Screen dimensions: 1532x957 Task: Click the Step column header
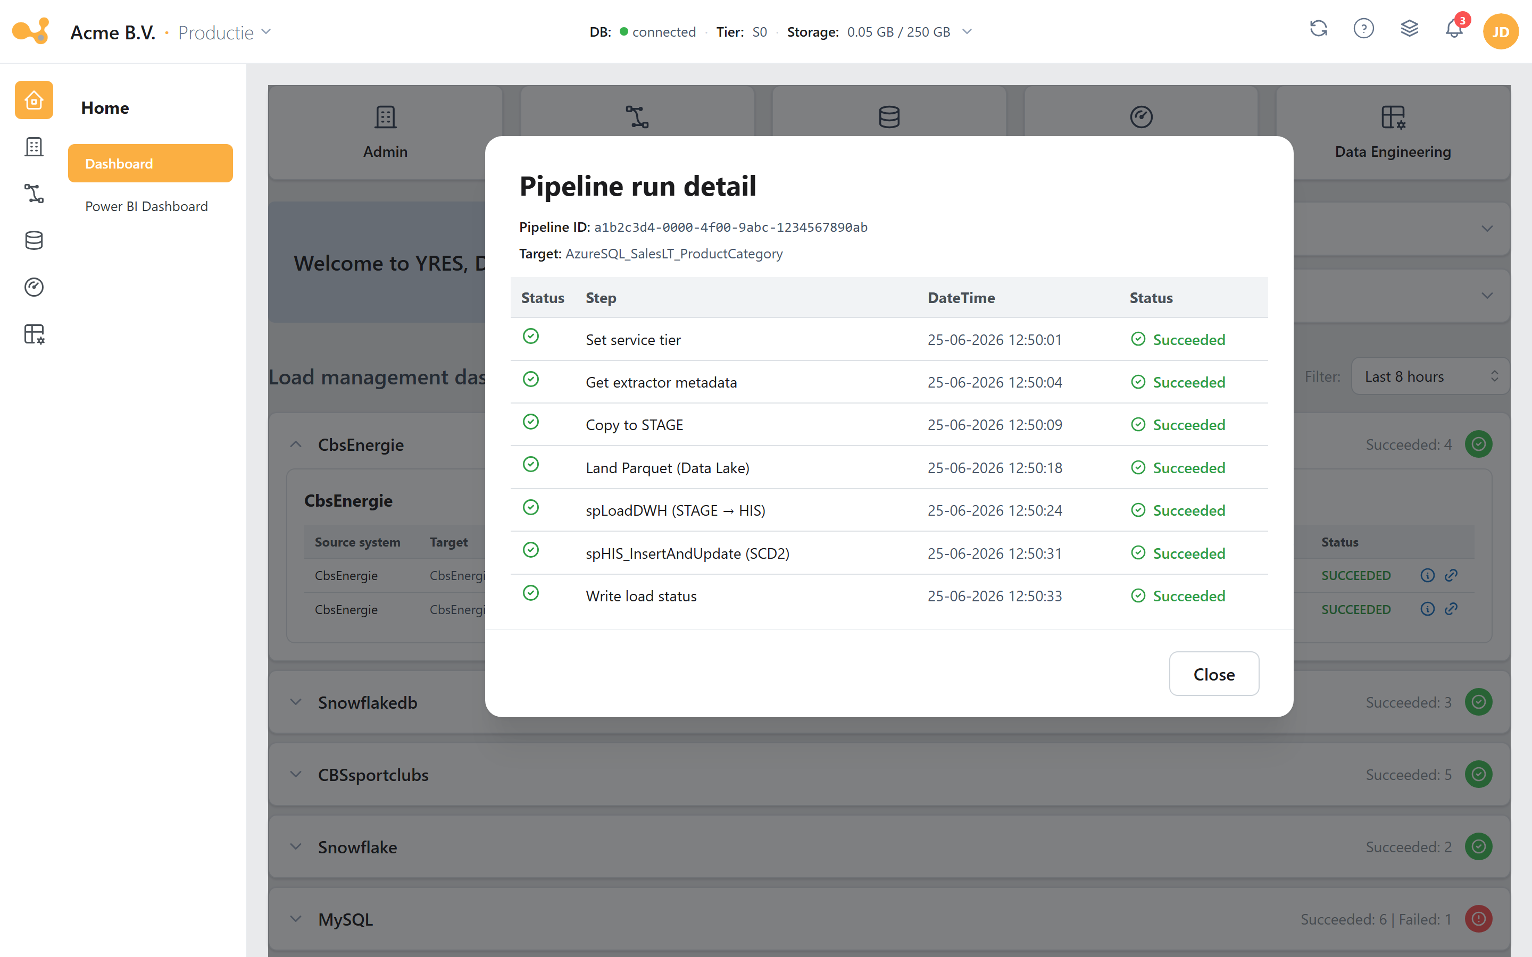601,298
